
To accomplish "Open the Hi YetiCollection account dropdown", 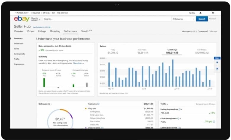I will 22,13.
